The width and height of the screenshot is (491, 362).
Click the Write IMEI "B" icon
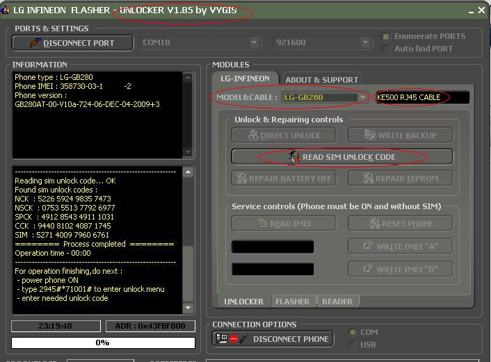(x=368, y=268)
